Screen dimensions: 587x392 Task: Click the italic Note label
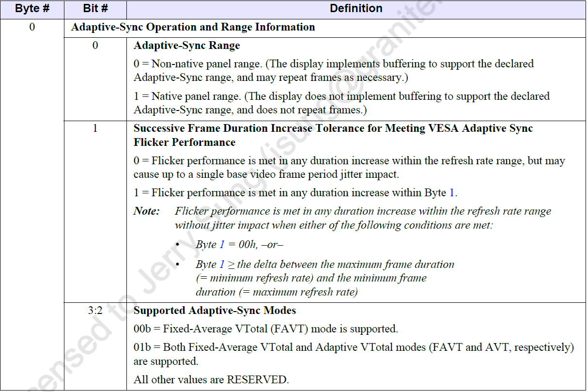(x=146, y=211)
